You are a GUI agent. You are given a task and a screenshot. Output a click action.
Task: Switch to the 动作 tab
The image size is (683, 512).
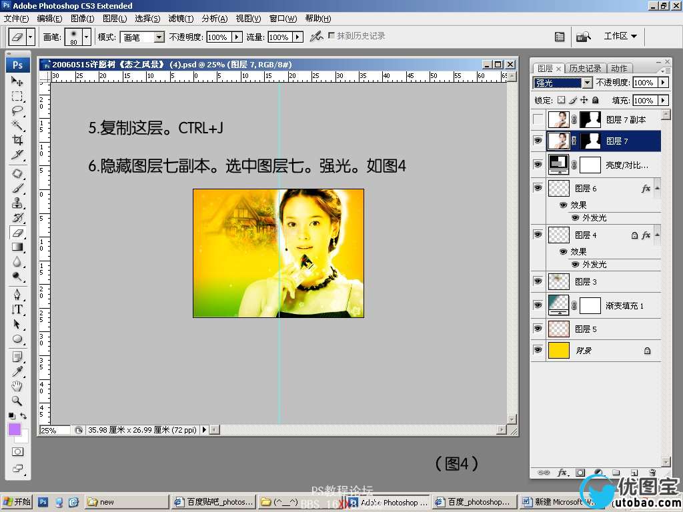pyautogui.click(x=619, y=69)
